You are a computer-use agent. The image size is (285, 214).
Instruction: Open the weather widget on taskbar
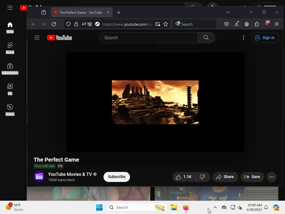(x=14, y=207)
